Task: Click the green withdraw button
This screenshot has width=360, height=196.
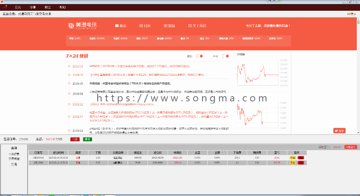Action: click(x=88, y=139)
